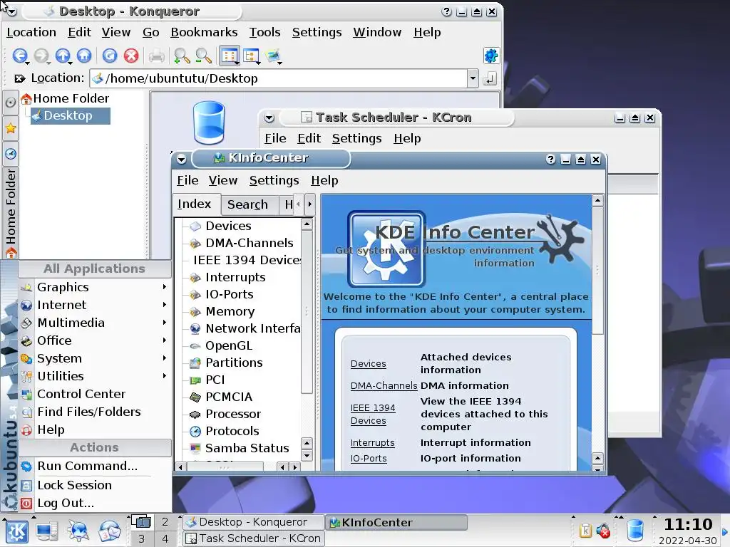730x547 pixels.
Task: Reload the Konqueror view
Action: click(x=110, y=56)
